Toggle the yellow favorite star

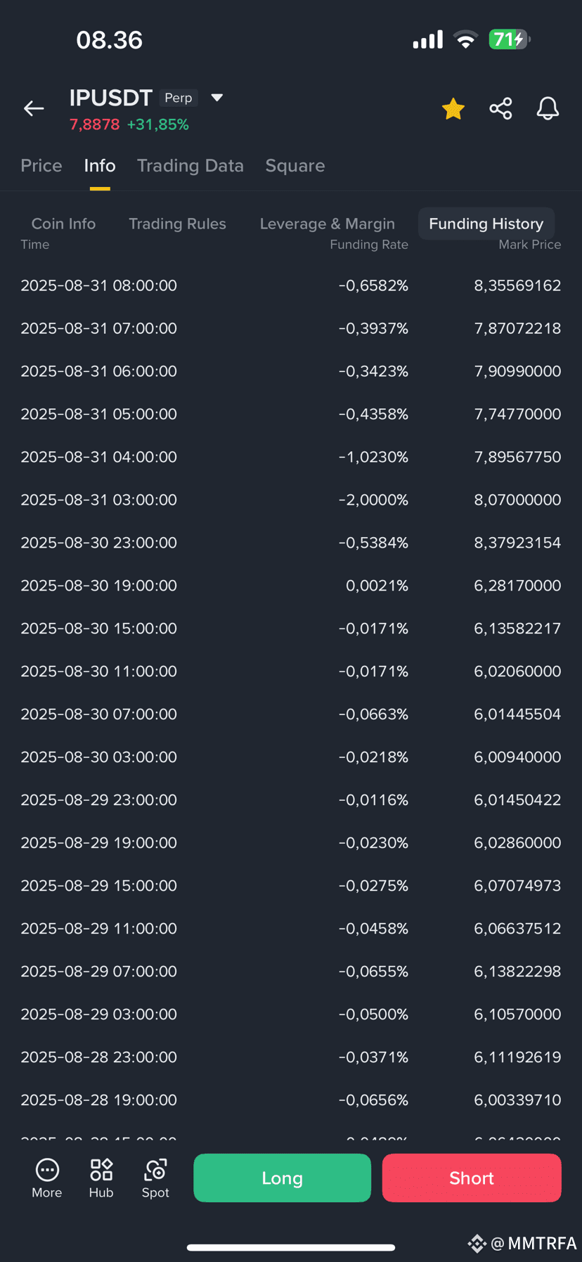click(453, 108)
